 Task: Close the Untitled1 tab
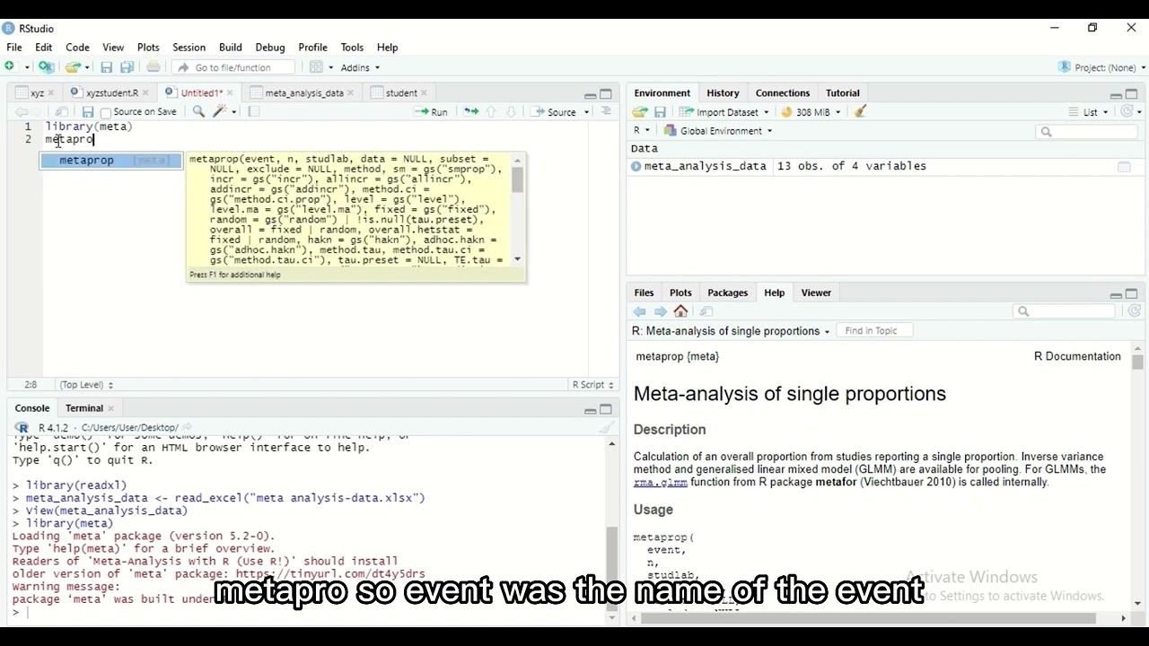point(230,93)
